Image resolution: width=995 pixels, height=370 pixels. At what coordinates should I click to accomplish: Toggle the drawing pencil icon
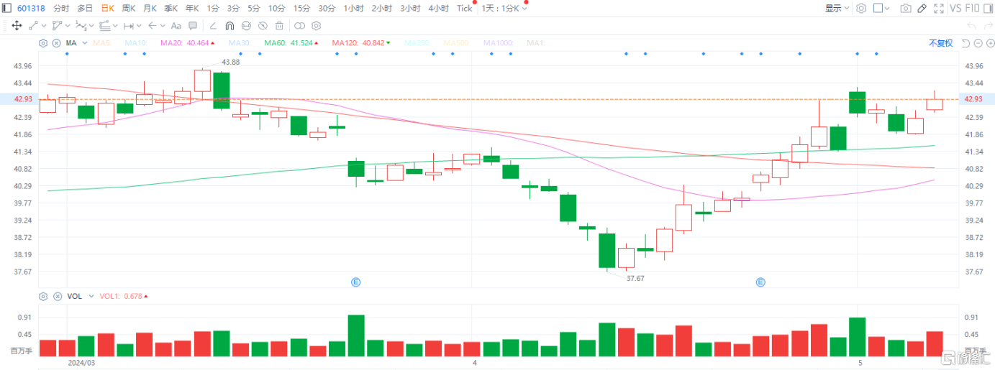[922, 9]
